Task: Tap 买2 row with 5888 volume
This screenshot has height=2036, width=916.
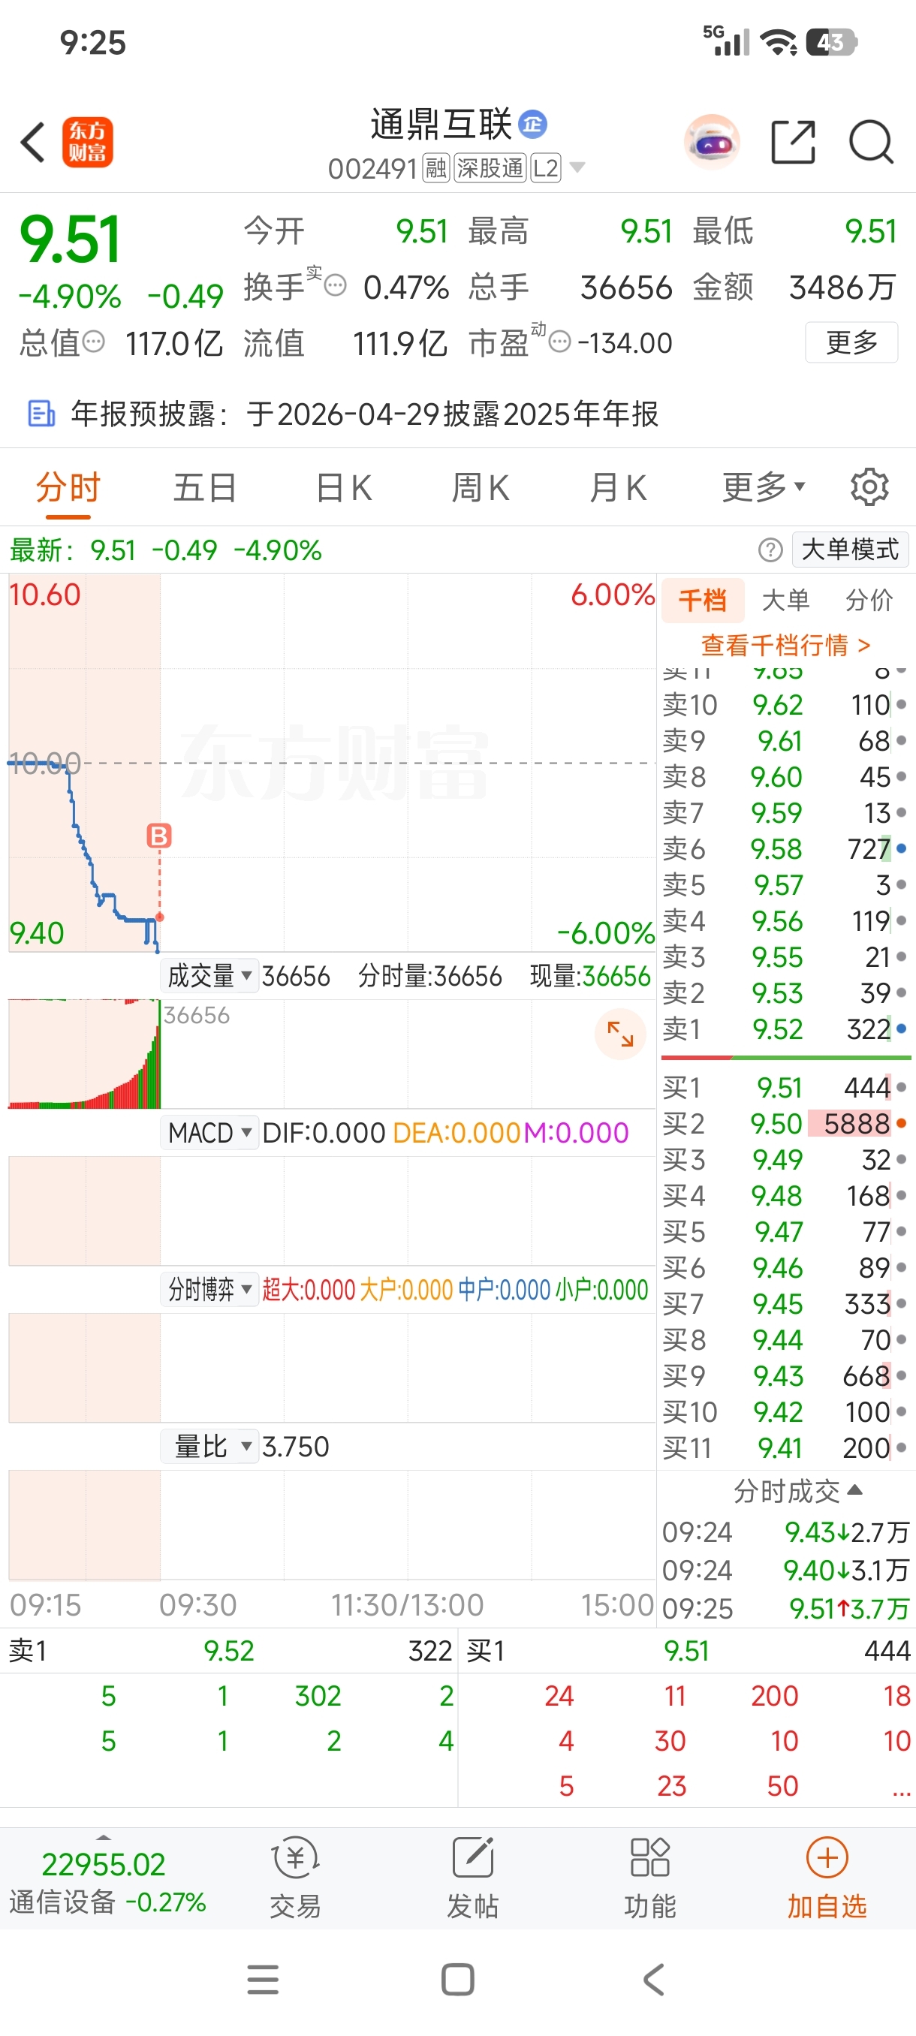Action: coord(785,1124)
